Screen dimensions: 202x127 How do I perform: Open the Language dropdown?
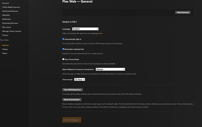85,29
